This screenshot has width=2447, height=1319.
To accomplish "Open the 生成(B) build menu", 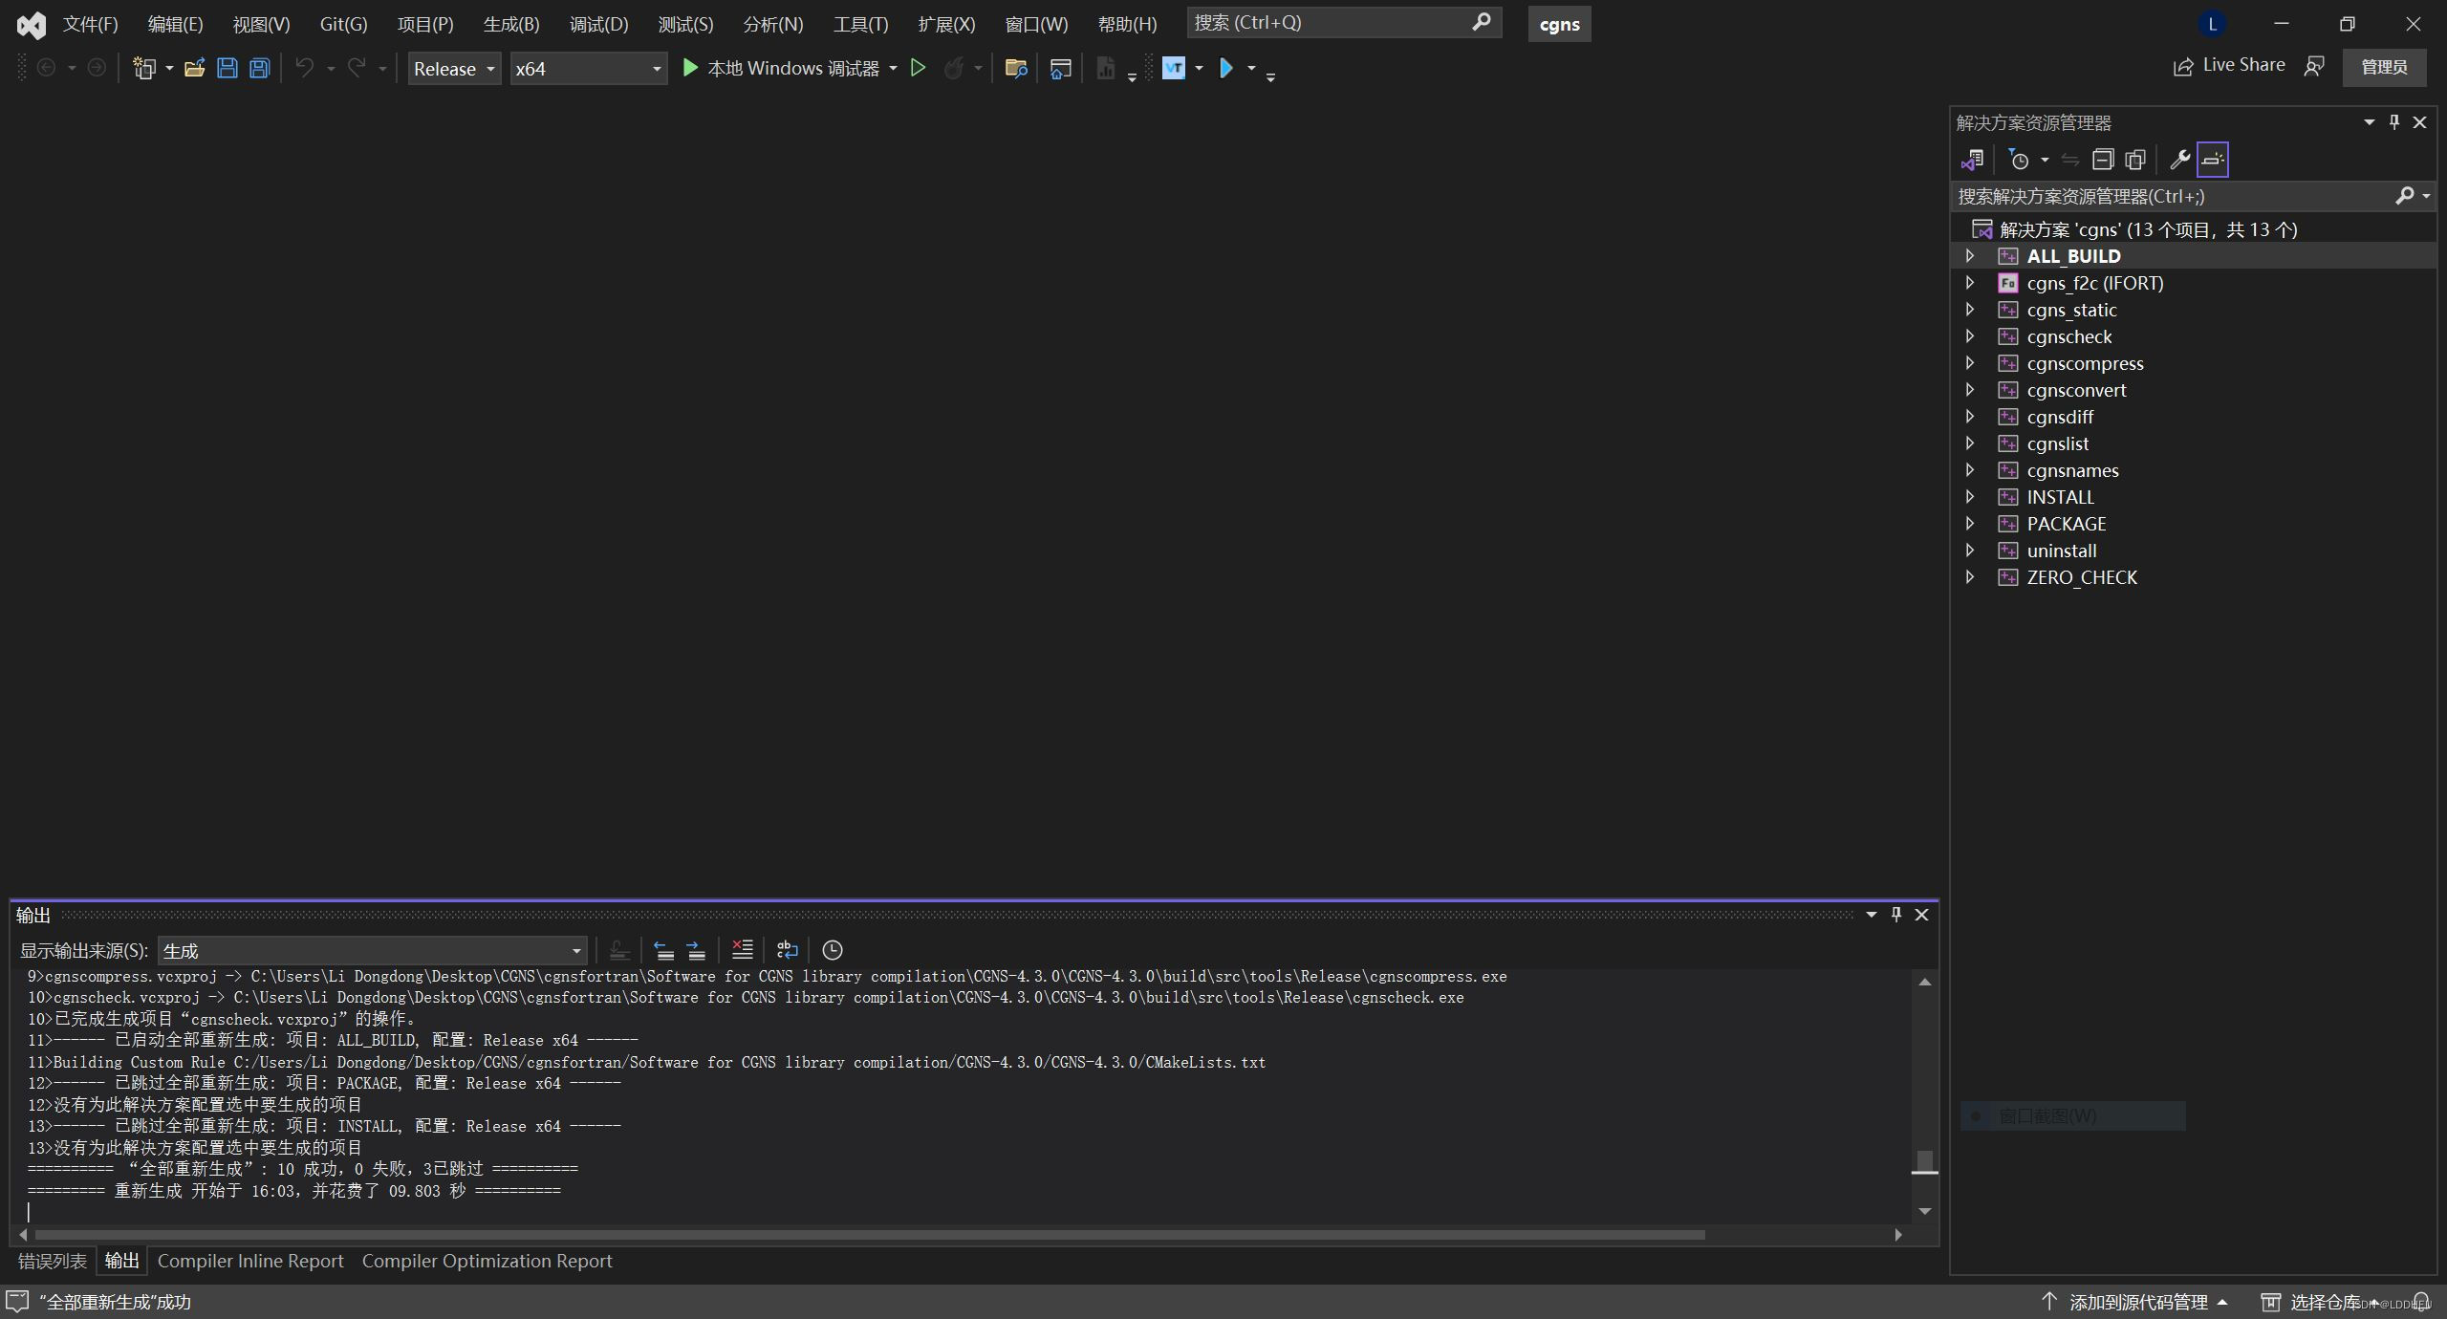I will click(x=510, y=24).
